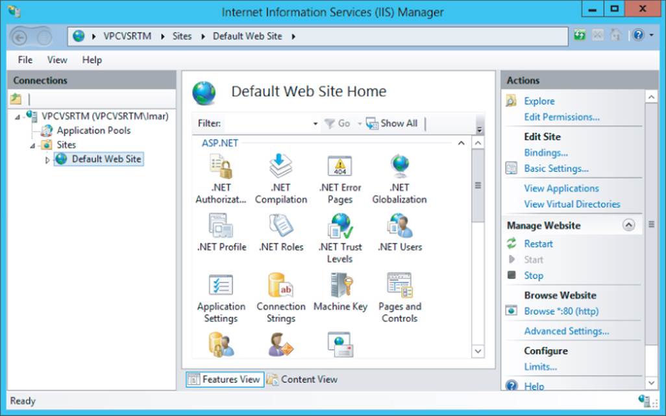This screenshot has height=416, width=666.
Task: Click View Applications link
Action: point(561,188)
